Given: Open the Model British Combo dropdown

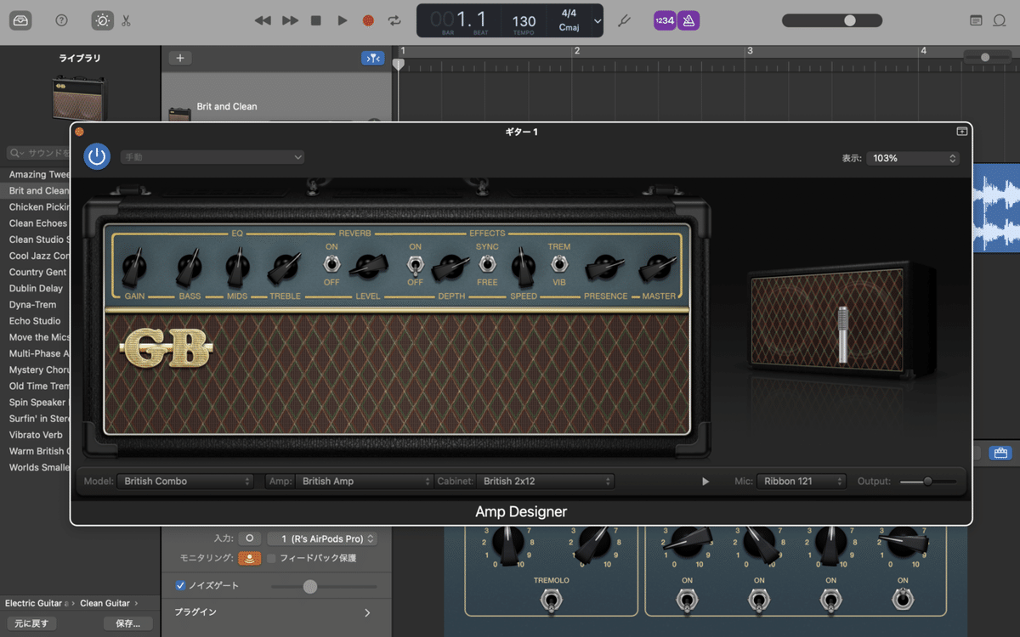Looking at the screenshot, I should click(x=185, y=482).
